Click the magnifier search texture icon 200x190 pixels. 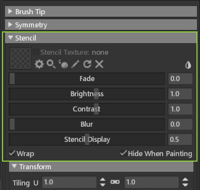click(x=51, y=64)
